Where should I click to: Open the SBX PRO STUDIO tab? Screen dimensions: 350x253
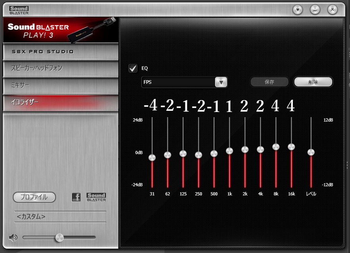[60, 52]
